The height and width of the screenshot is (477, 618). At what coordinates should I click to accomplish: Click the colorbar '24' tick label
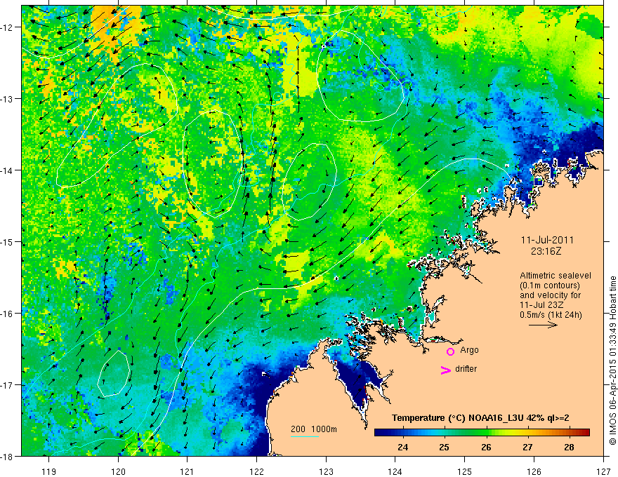[403, 447]
